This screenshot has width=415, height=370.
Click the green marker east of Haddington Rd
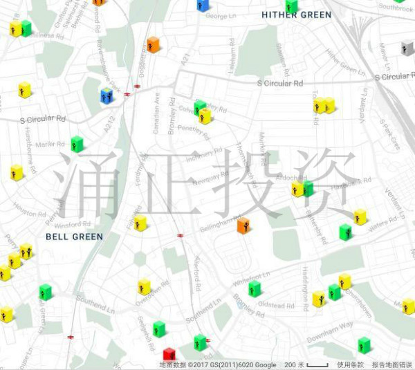pos(335,292)
